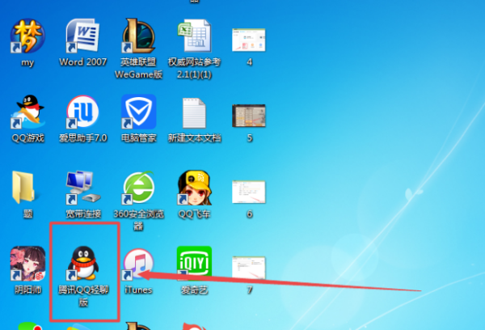Click the QQ游戏 shortcut icon
This screenshot has width=485, height=330.
(x=27, y=112)
